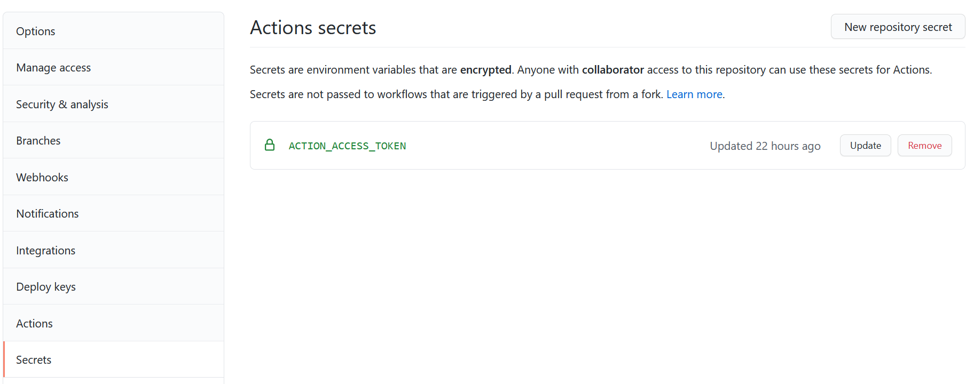
Task: Click the Actions secrets page heading
Action: click(312, 27)
